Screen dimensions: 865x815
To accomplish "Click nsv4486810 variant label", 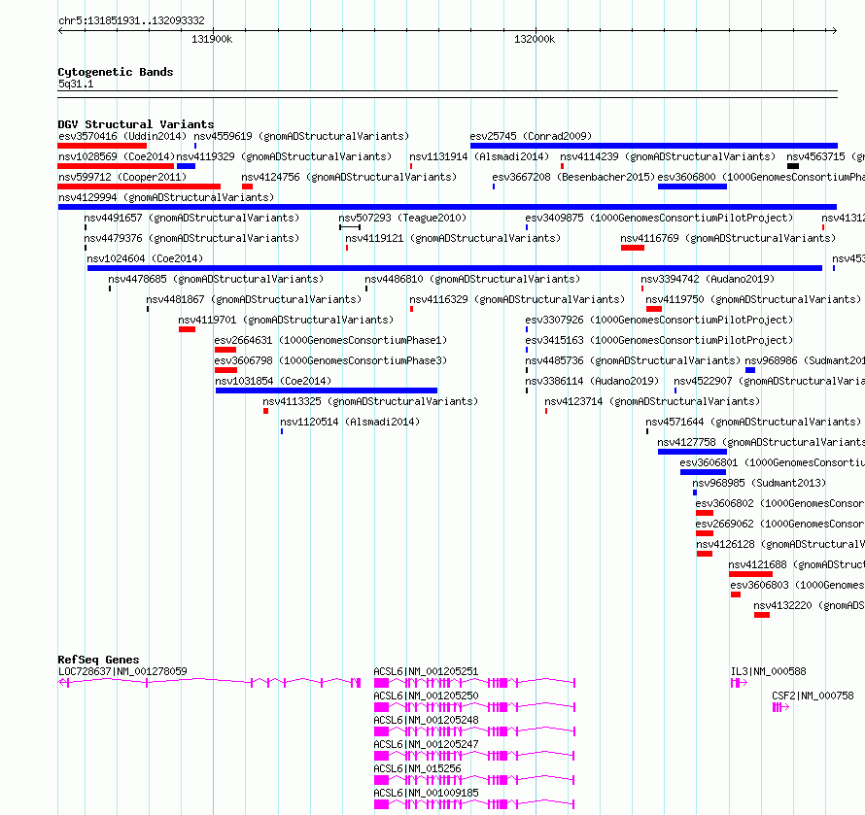I will pos(472,279).
